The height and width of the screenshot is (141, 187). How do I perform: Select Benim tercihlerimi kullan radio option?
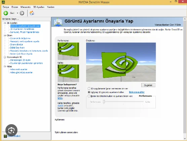click(x=89, y=96)
